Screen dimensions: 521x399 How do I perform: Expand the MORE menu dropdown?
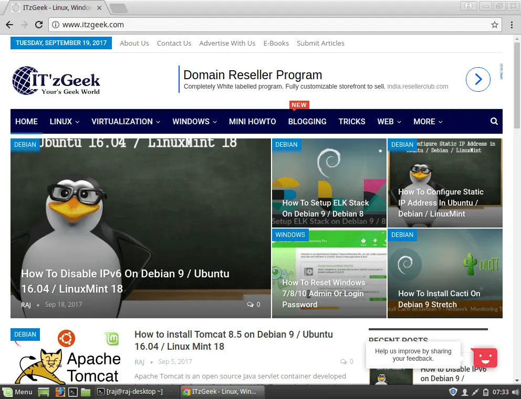tap(428, 122)
